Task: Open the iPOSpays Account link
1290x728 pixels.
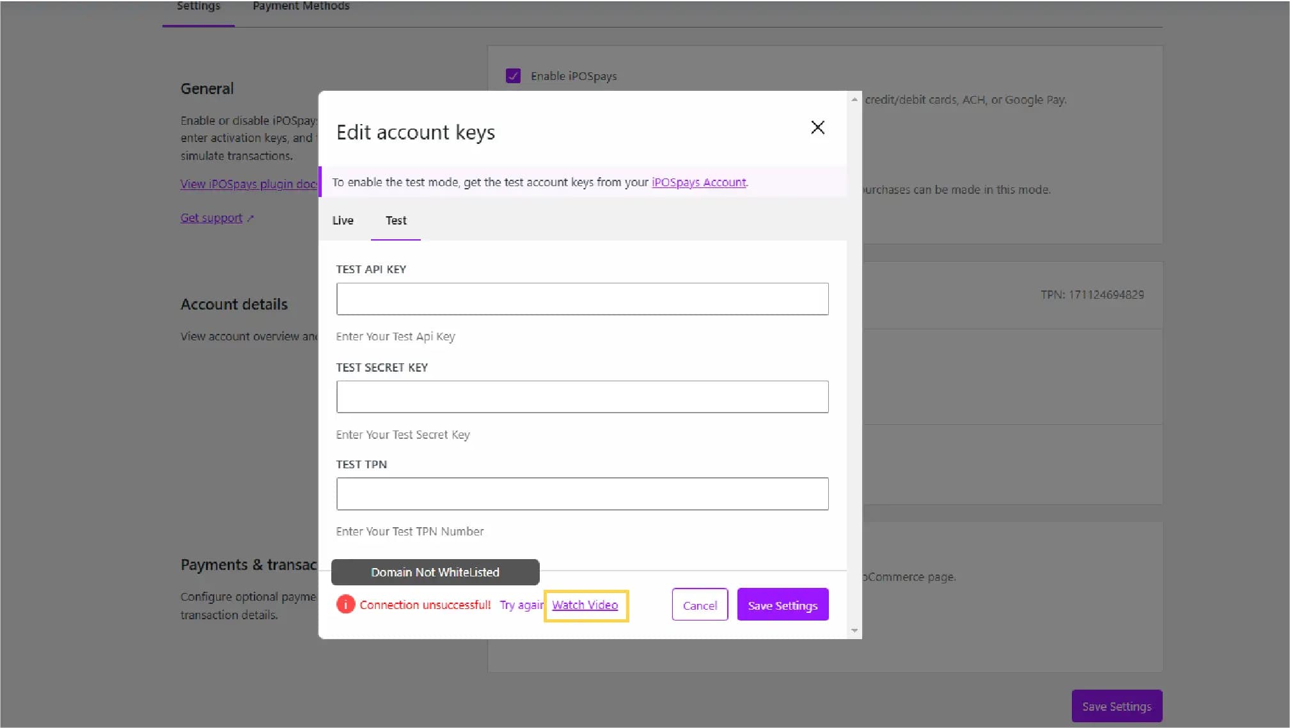Action: tap(698, 182)
